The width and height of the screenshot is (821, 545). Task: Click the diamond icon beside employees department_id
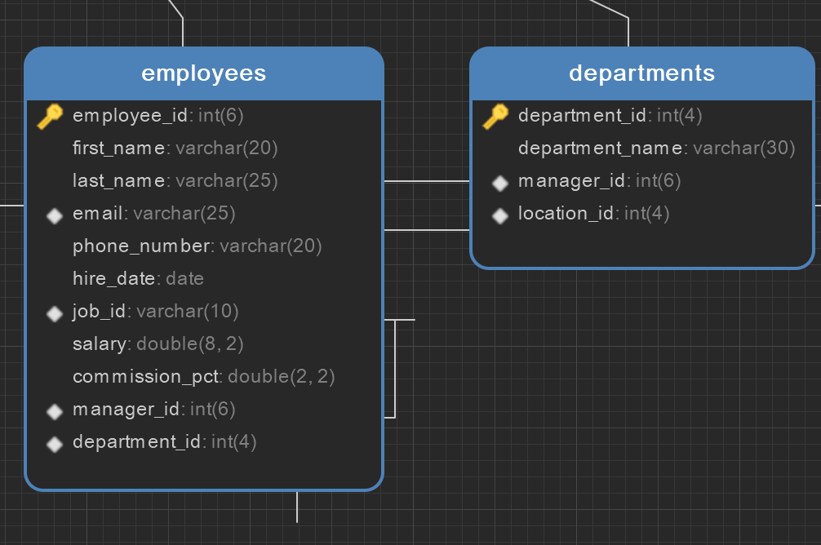pos(55,443)
